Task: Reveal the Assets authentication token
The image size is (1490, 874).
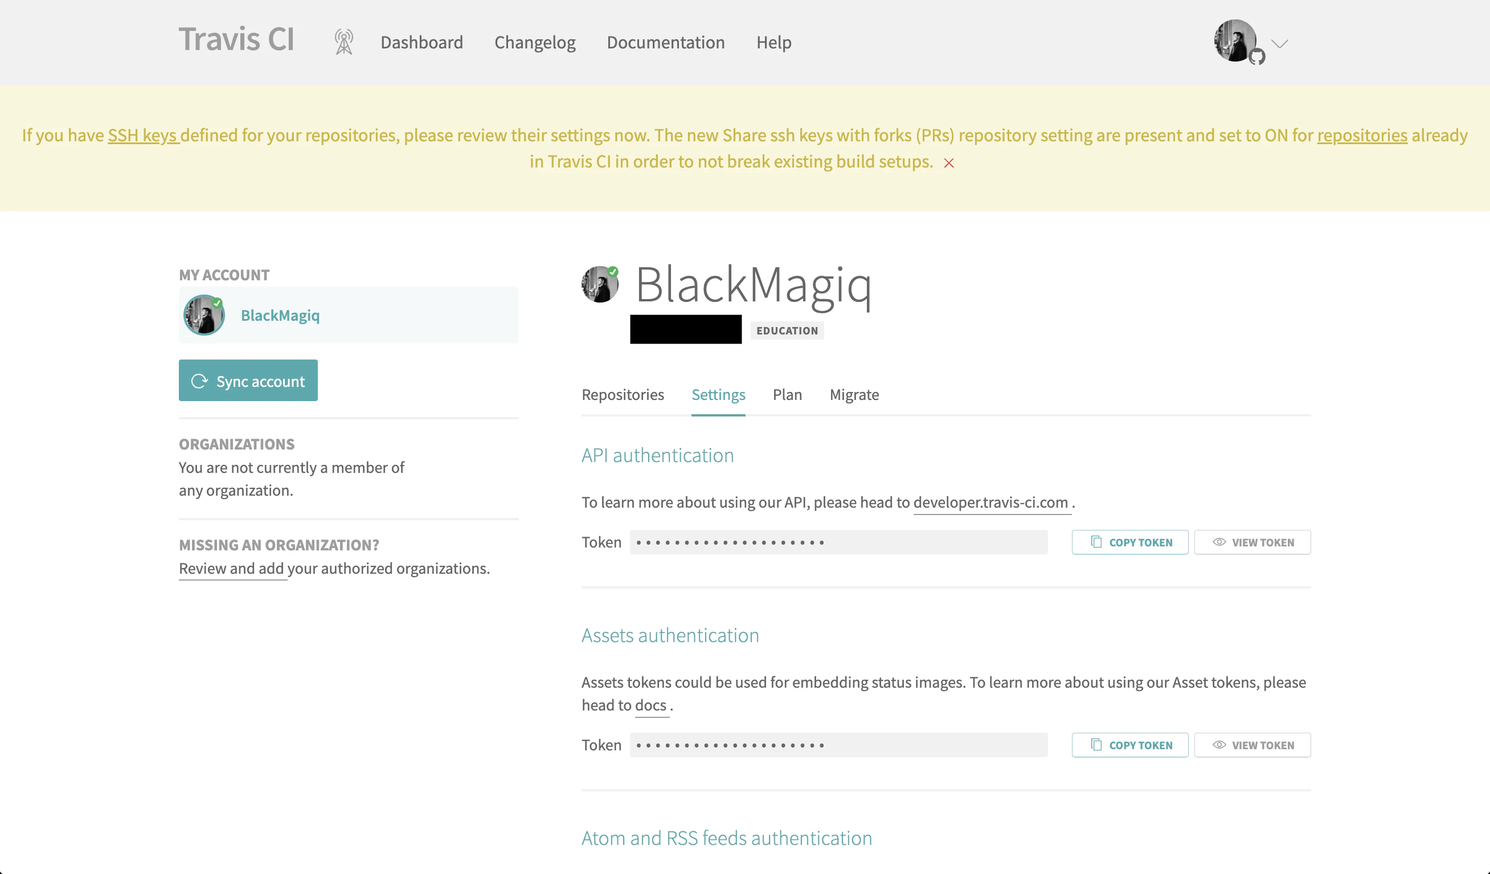Action: [x=1252, y=745]
